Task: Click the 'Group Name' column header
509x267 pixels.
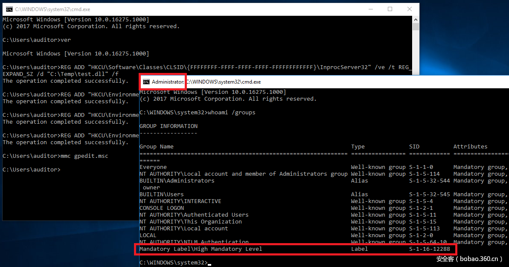Action: pos(157,147)
